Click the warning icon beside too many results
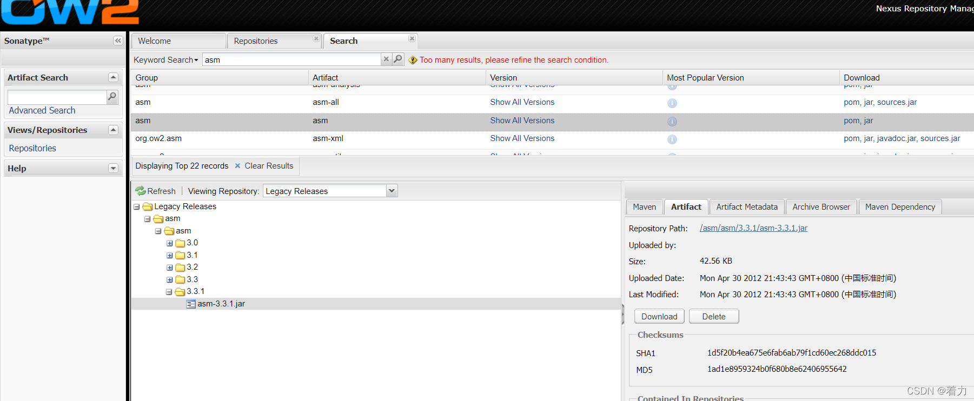 pyautogui.click(x=413, y=60)
